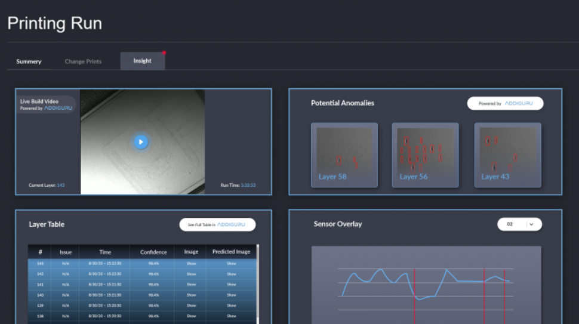579x324 pixels.
Task: Sort by the Time column header
Action: tap(105, 252)
